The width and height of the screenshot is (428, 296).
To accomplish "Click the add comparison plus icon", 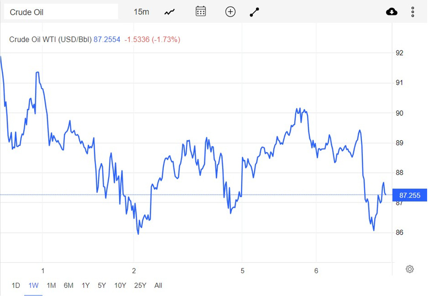I will pyautogui.click(x=230, y=12).
